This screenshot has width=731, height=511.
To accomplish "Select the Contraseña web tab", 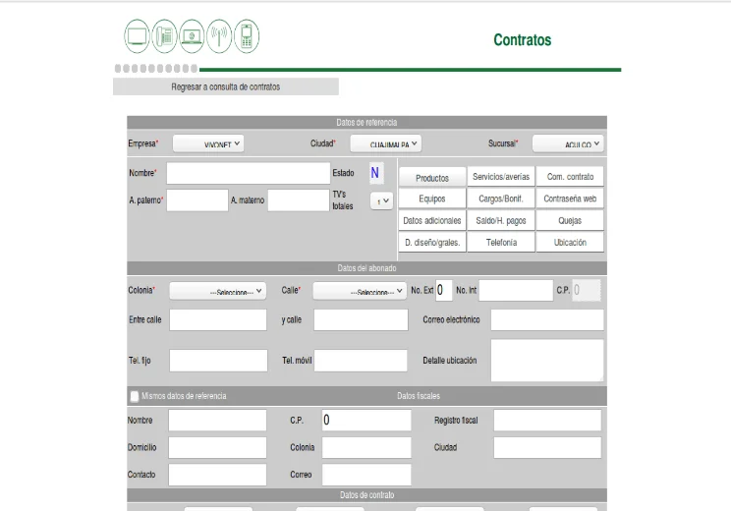I will (570, 199).
